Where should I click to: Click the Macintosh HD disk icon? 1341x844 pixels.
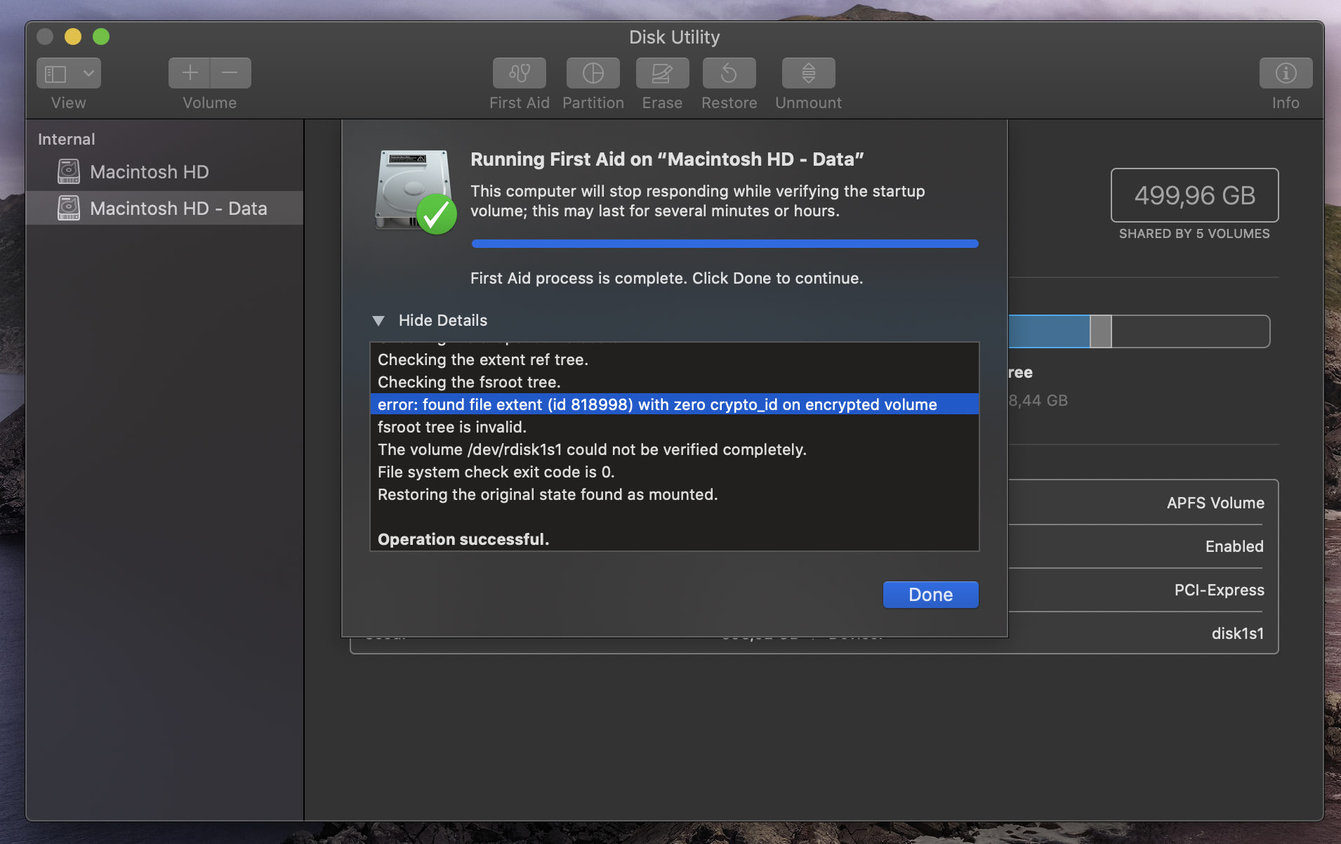point(69,171)
